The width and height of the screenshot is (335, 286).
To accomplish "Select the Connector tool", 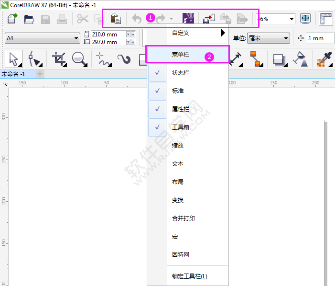I will tap(256, 59).
